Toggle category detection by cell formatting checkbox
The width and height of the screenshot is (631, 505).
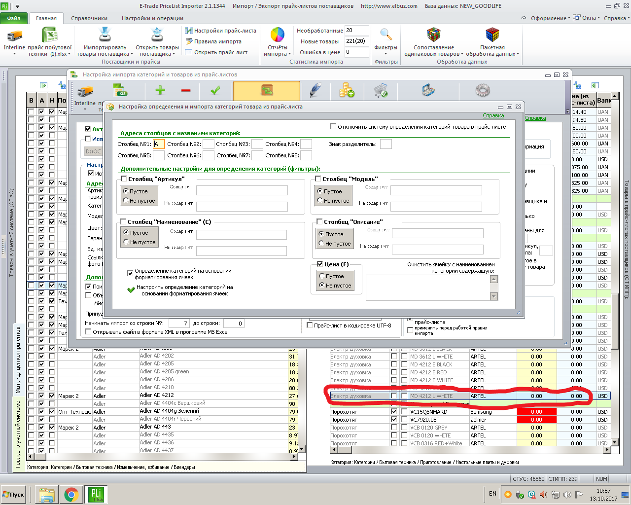[x=130, y=273]
